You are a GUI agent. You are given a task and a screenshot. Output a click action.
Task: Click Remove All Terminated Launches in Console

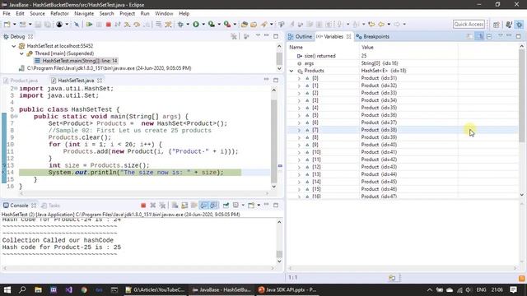[163, 205]
